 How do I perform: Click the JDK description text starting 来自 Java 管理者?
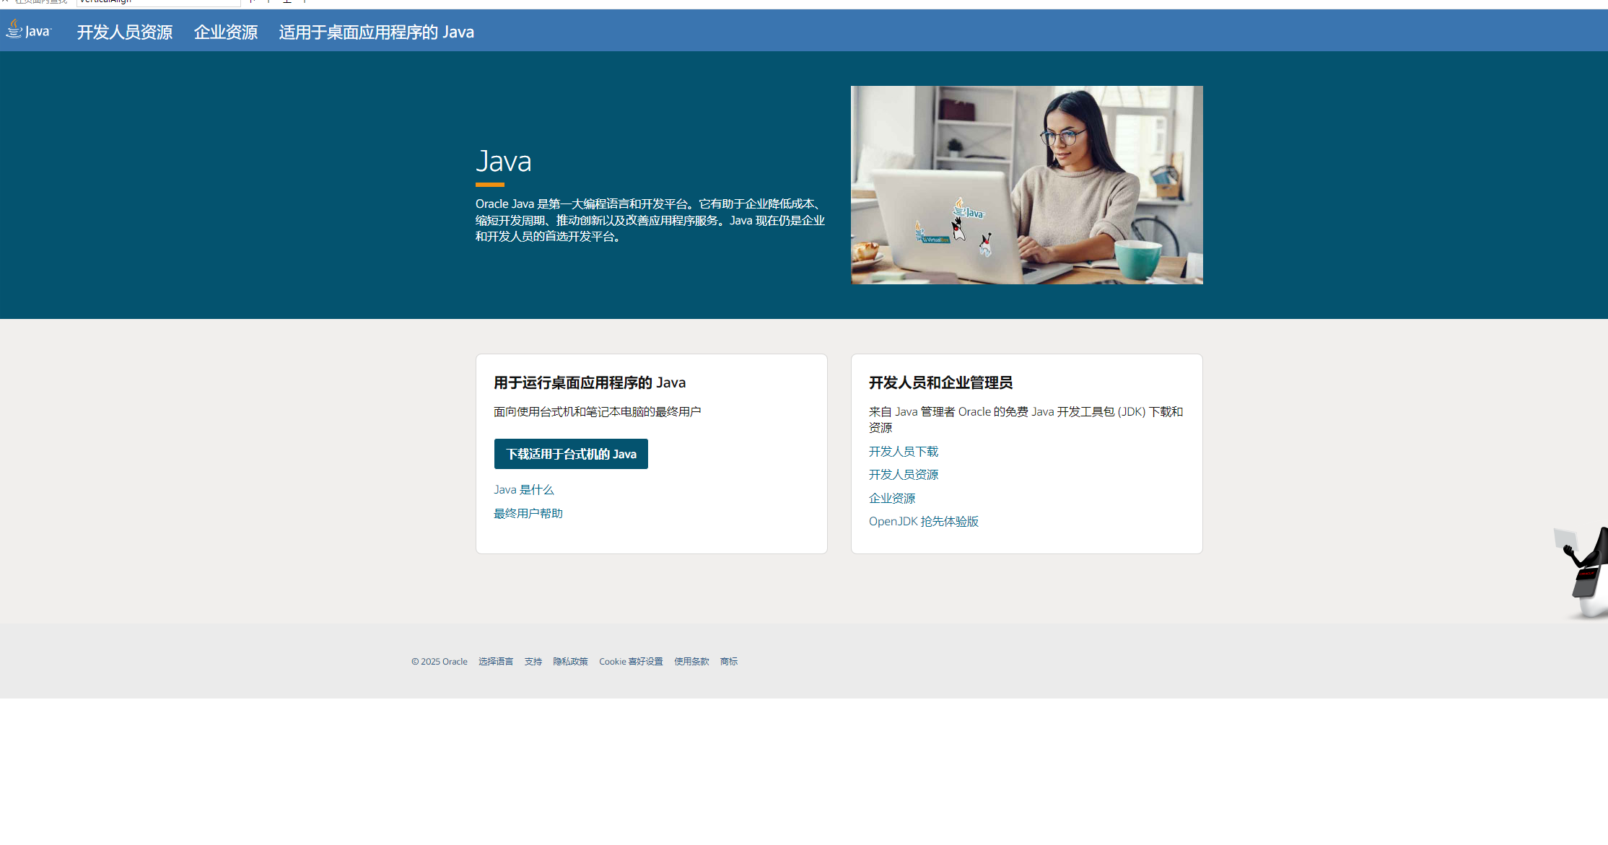pos(1026,419)
